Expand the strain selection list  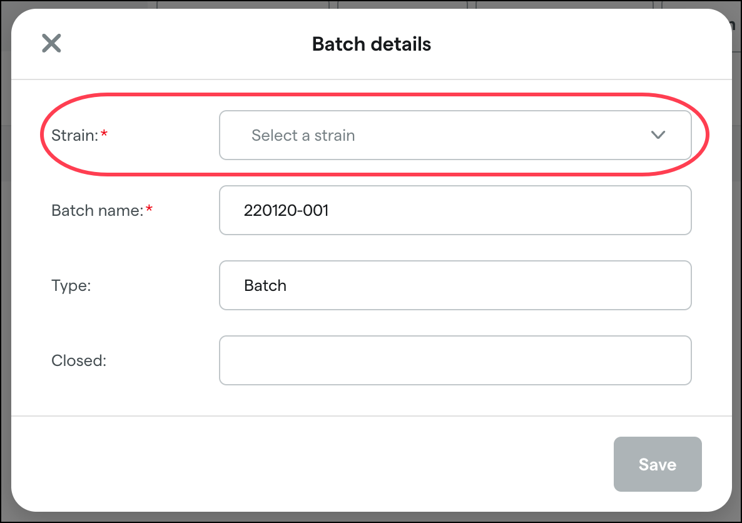click(455, 135)
